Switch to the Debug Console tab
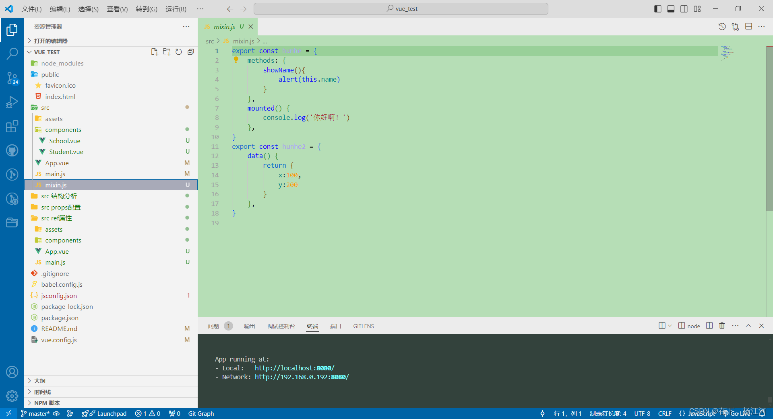Screen dimensions: 773x419 pos(281,326)
